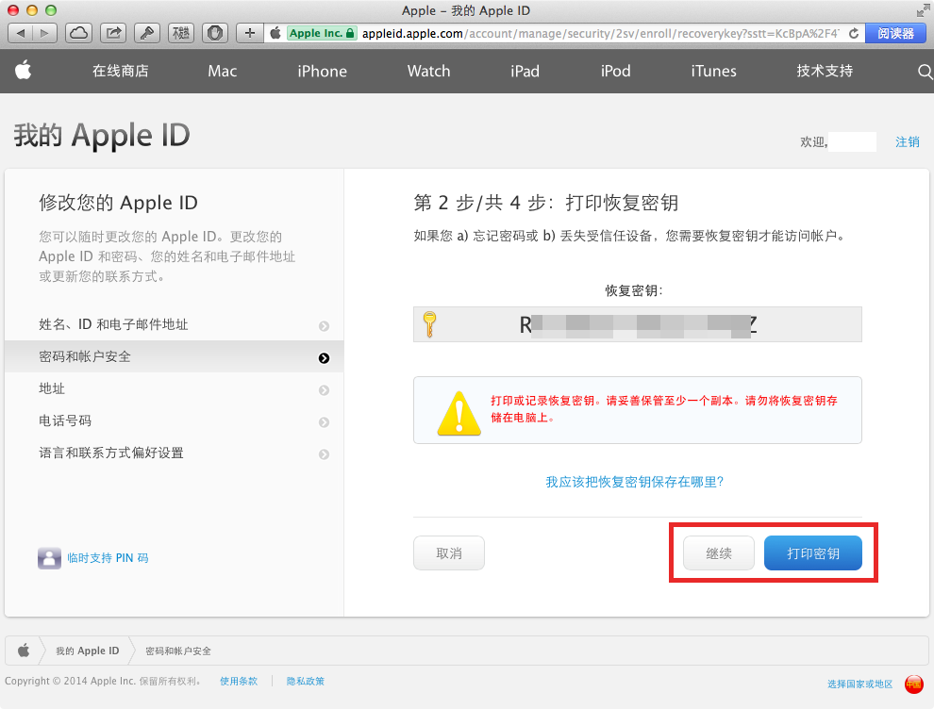Open the iTunes navigation item
Viewport: 934px width, 709px height.
(713, 71)
